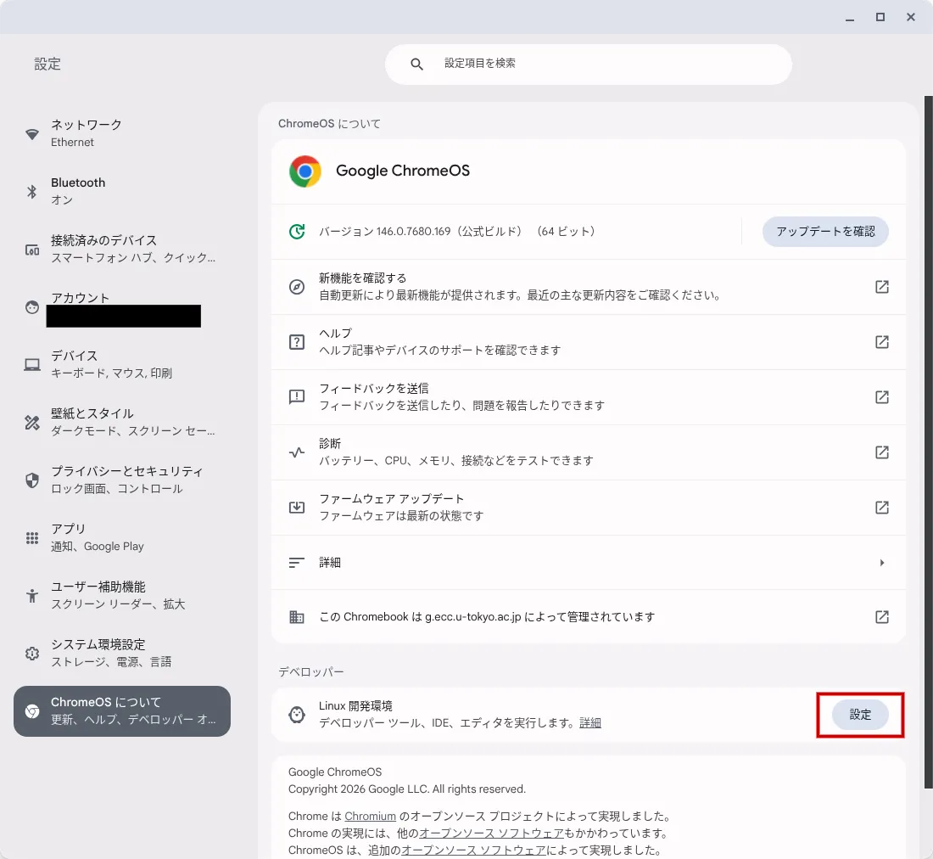Image resolution: width=933 pixels, height=859 pixels.
Task: Expand the 詳細 row arrow
Action: point(882,563)
